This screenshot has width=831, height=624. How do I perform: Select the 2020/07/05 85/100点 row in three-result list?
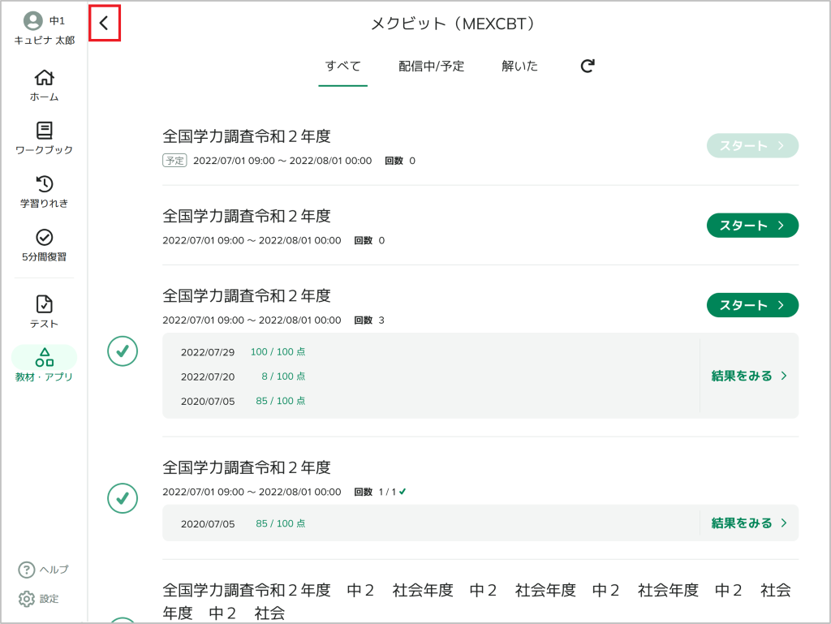pyautogui.click(x=243, y=401)
